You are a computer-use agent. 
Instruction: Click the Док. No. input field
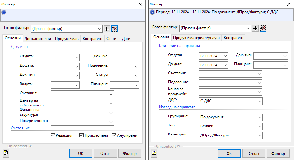[124, 57]
